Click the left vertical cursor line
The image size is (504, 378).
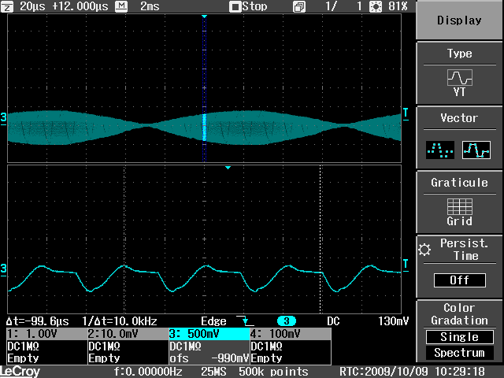click(124, 239)
